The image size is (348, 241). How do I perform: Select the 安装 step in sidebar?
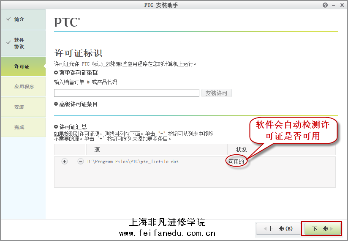23,107
